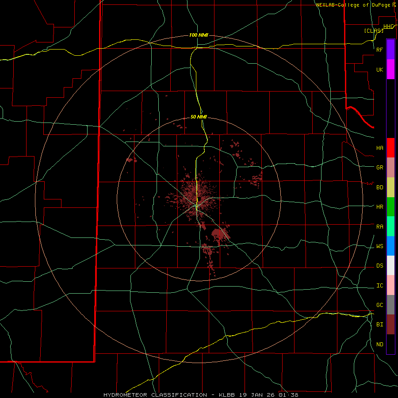
Task: Click the DS white legend color block
Action: tap(390, 265)
